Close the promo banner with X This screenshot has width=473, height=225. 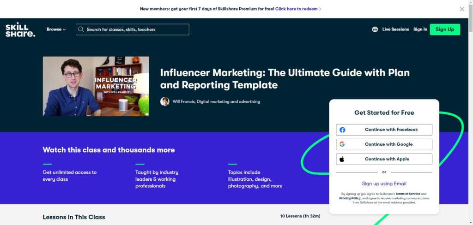(462, 9)
